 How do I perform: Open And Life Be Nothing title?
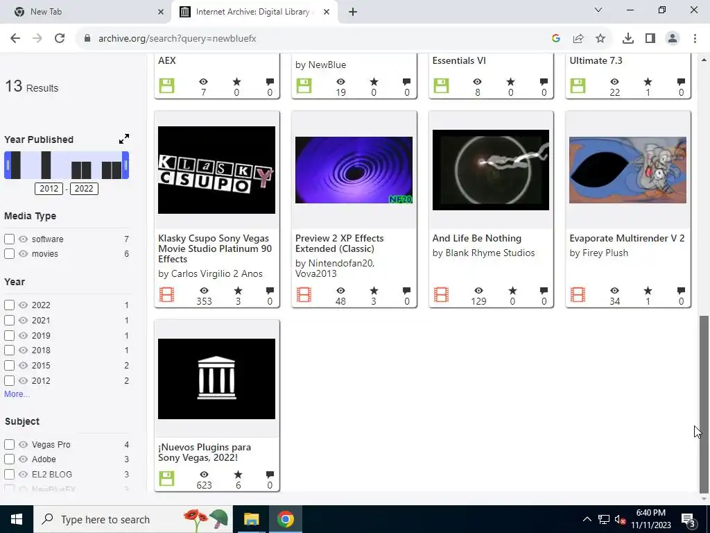point(477,238)
